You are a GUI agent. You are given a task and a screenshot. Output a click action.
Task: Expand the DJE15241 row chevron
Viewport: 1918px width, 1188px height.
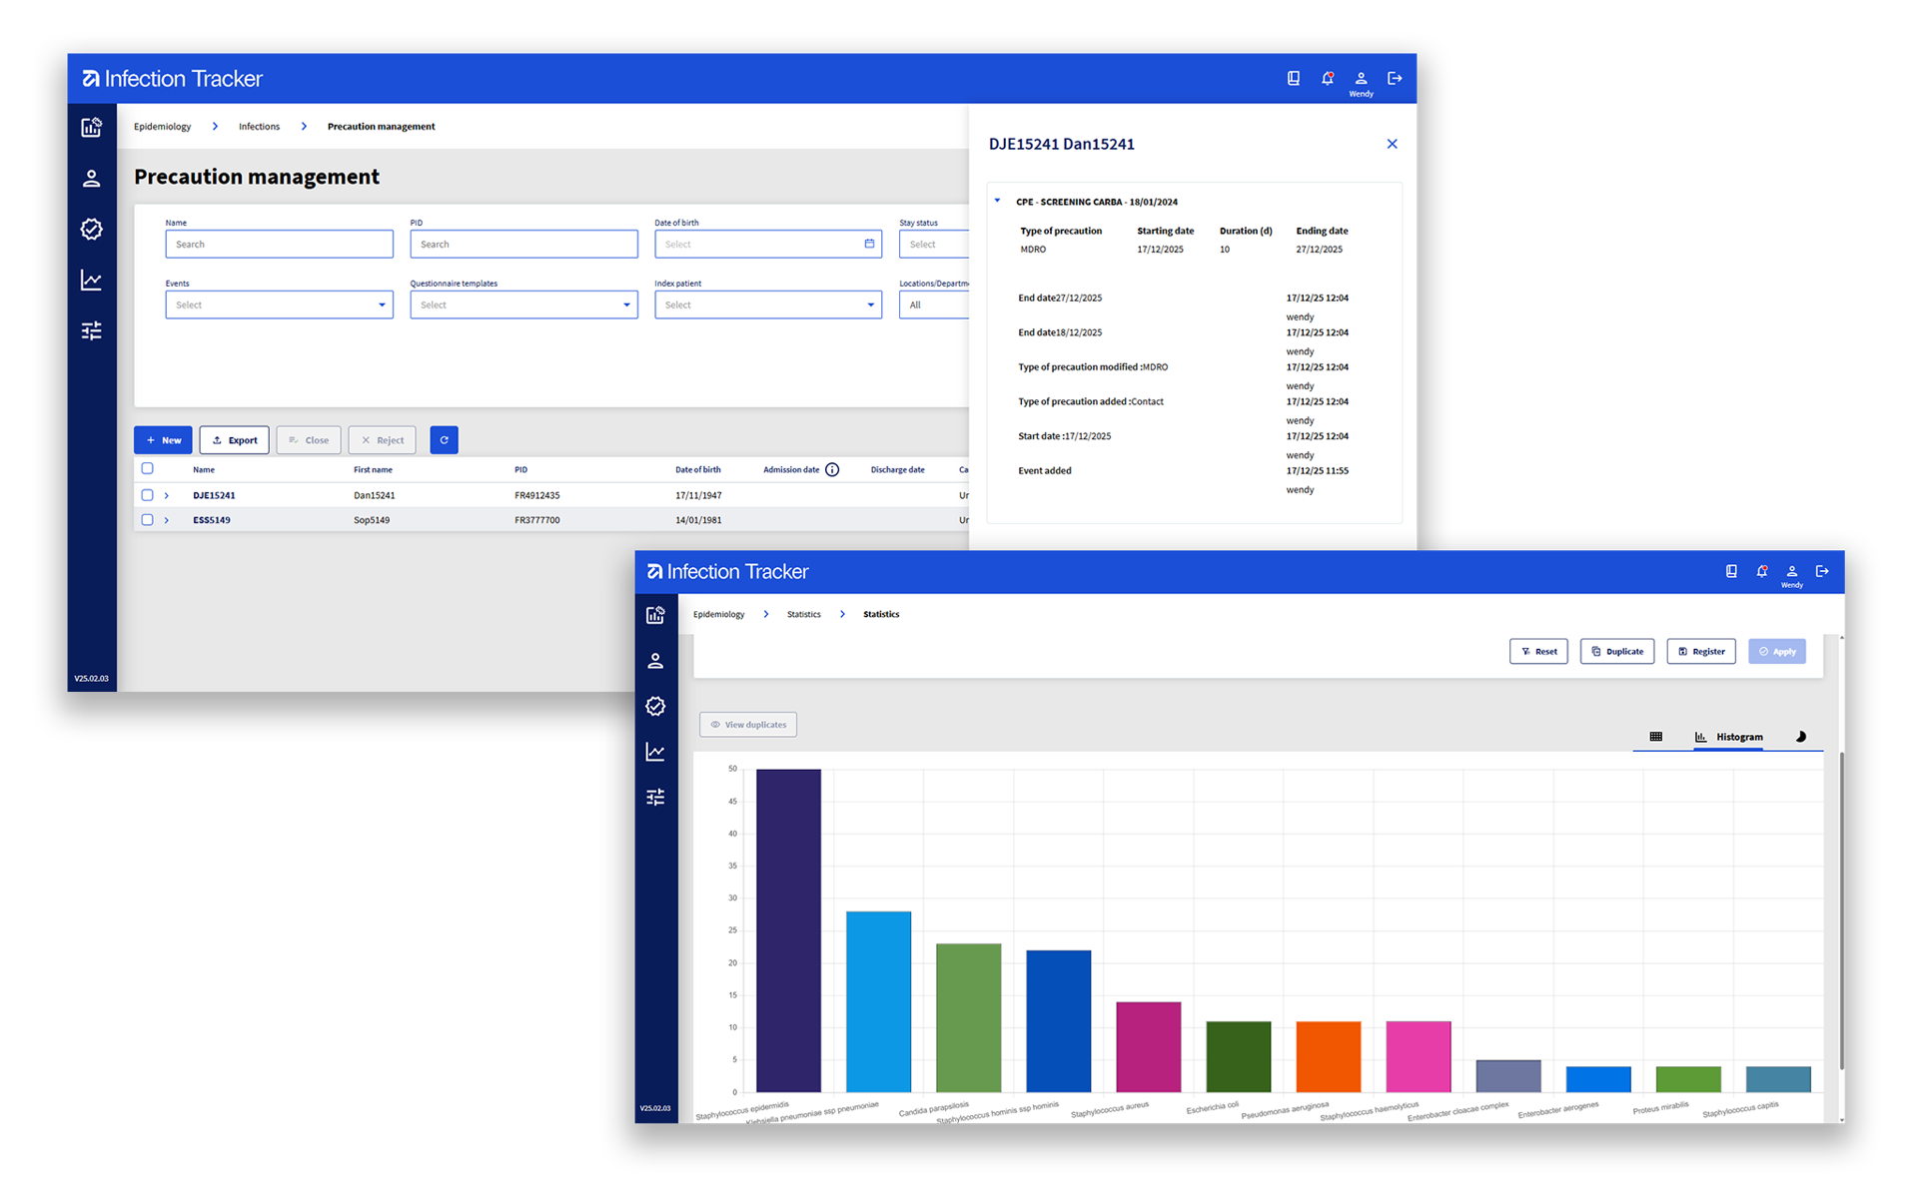click(167, 496)
